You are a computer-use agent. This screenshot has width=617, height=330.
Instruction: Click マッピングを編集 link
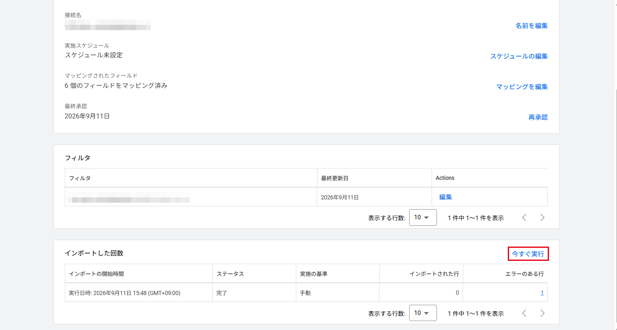(522, 87)
